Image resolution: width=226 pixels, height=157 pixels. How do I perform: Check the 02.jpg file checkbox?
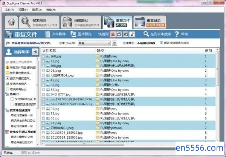(43, 85)
